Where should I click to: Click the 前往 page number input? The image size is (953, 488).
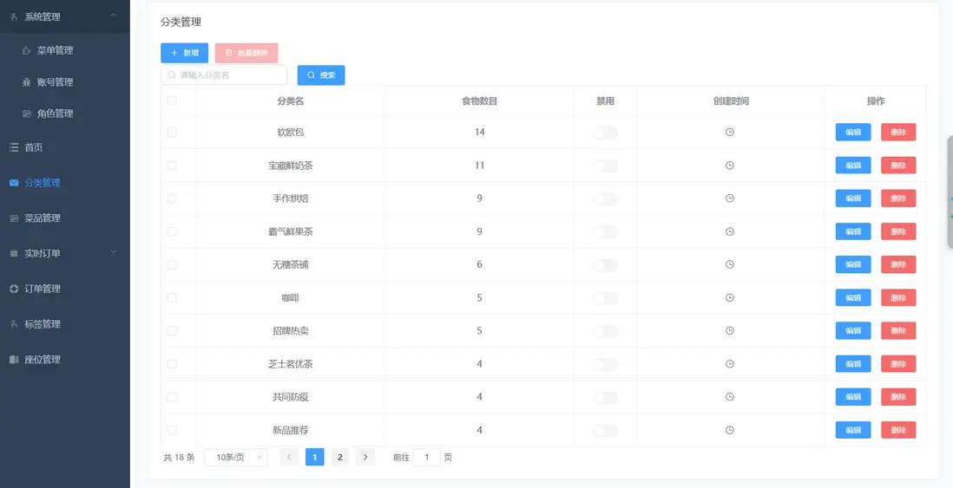(x=427, y=457)
